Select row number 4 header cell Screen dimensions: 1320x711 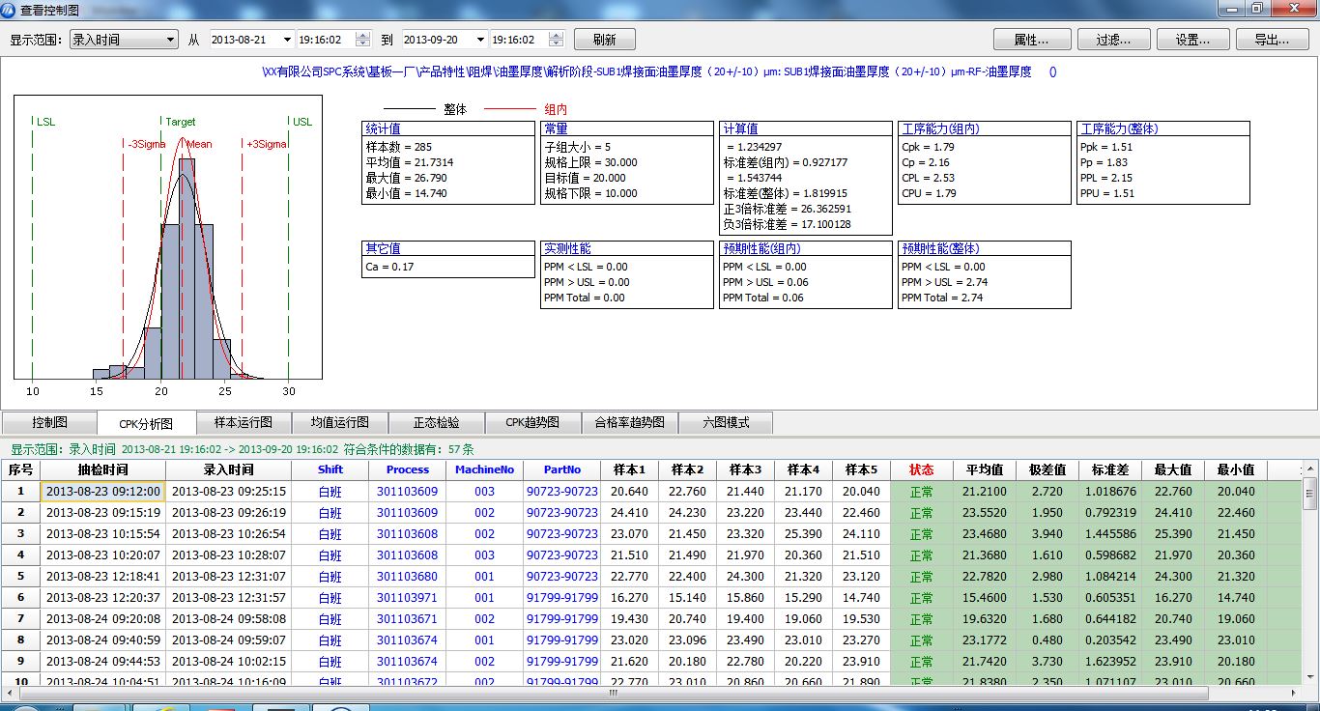tap(21, 555)
